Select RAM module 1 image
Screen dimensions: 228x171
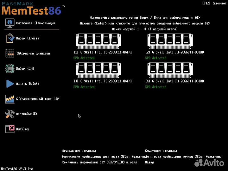point(98,41)
